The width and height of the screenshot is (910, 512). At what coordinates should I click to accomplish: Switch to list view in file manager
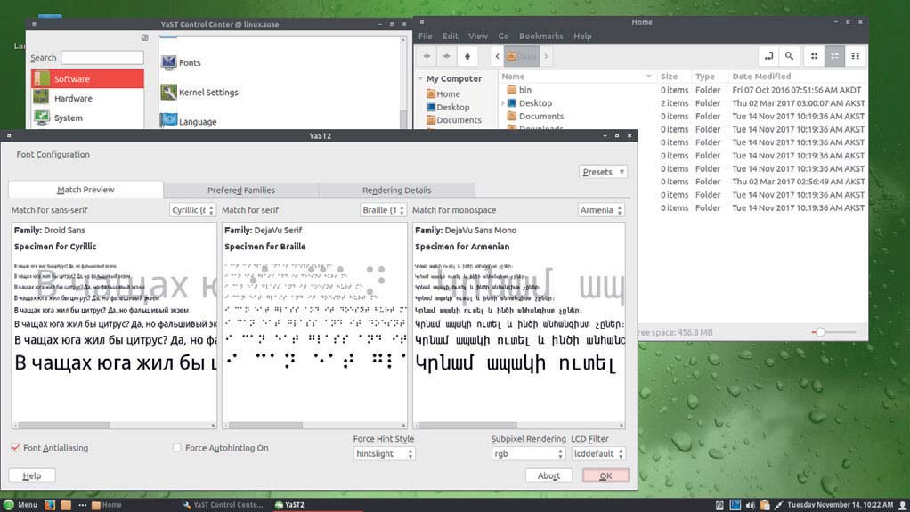pos(834,56)
